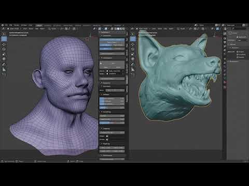Select the Select Box tool in left viewport
Image resolution: width=249 pixels, height=186 pixels.
click(4, 34)
